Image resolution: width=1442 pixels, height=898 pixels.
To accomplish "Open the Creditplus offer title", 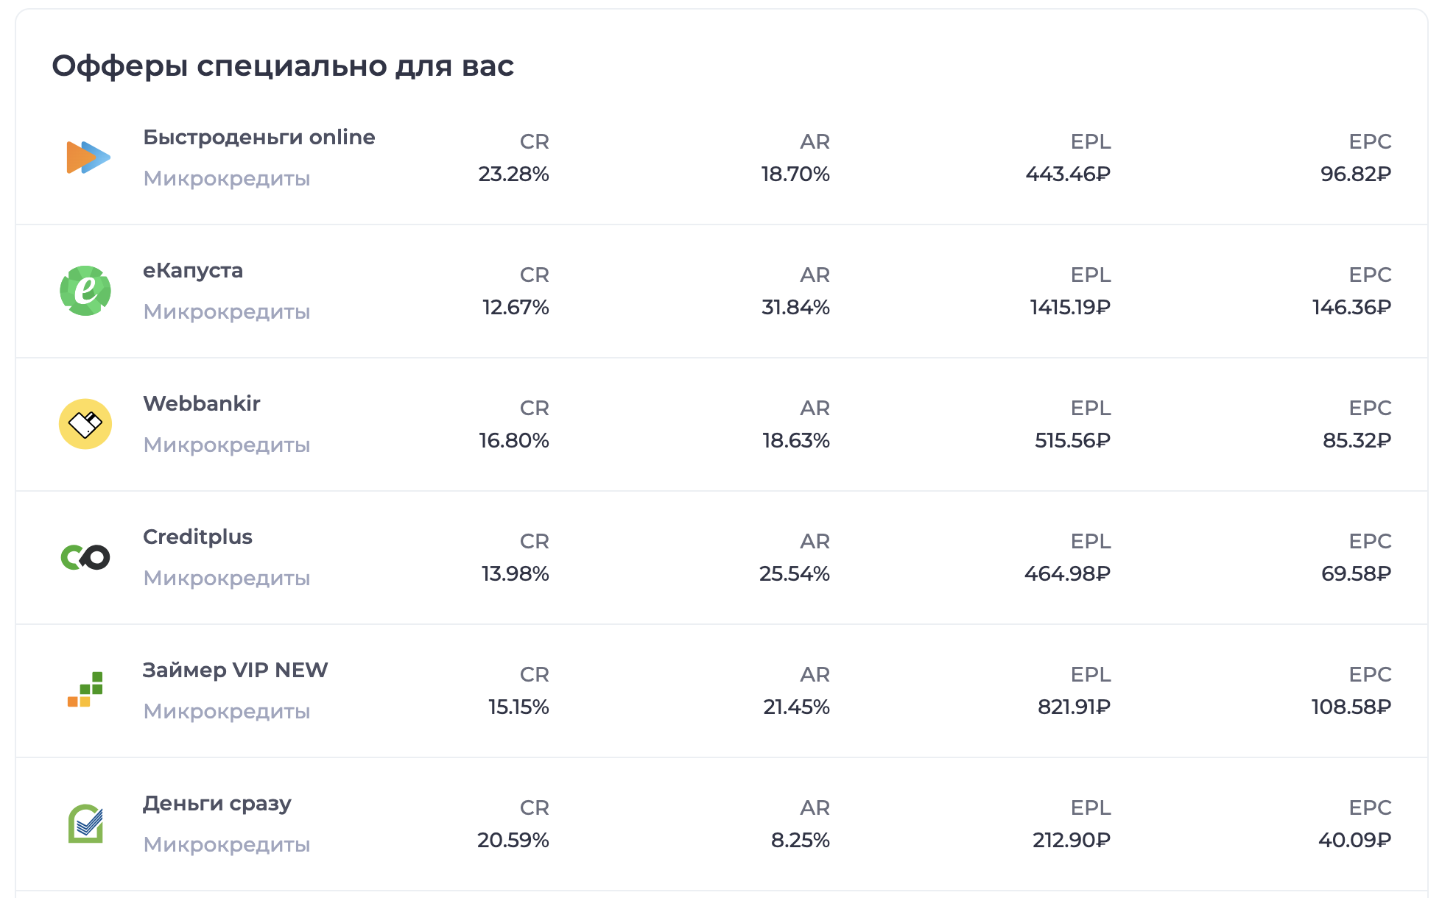I will 197,537.
